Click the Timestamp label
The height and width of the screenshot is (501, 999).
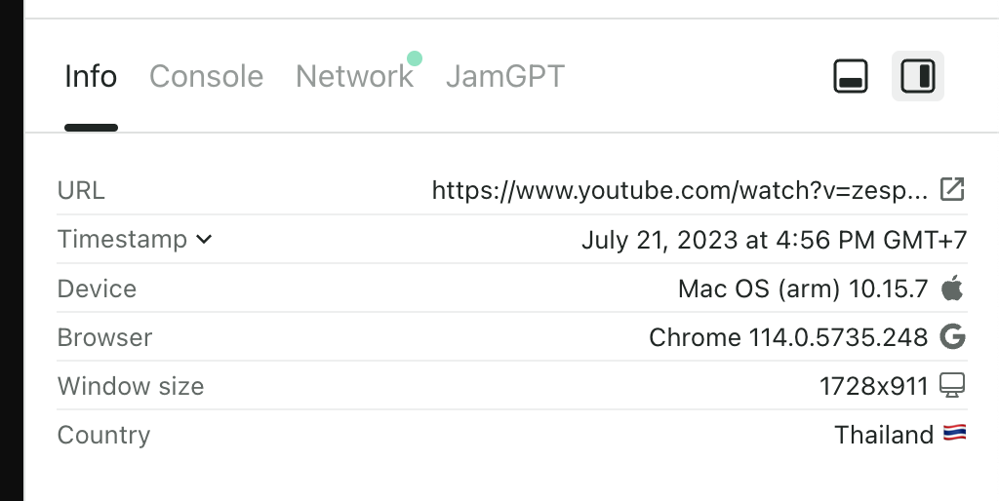122,239
